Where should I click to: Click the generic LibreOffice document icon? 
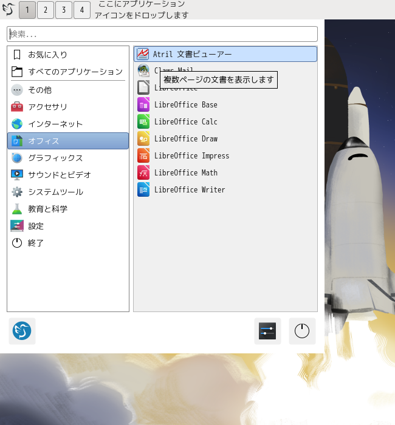143,87
